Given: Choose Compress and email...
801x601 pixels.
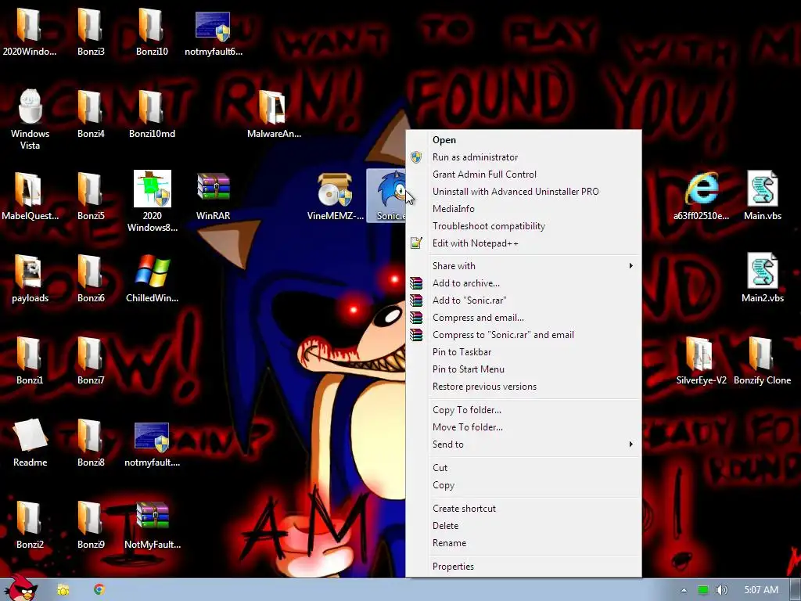Looking at the screenshot, I should tap(523, 318).
